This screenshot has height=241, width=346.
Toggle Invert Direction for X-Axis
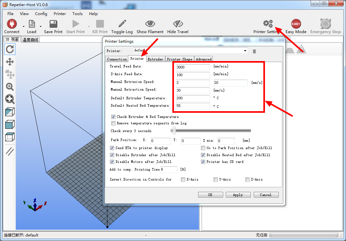183,180
